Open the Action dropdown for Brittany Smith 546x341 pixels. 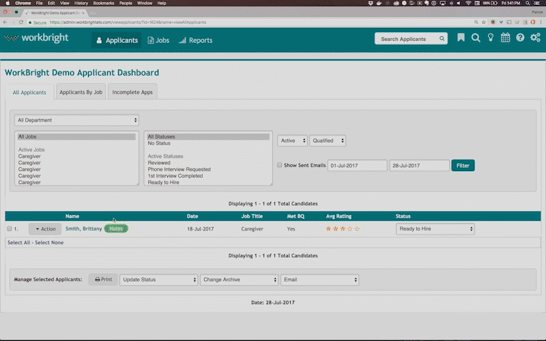pos(45,228)
